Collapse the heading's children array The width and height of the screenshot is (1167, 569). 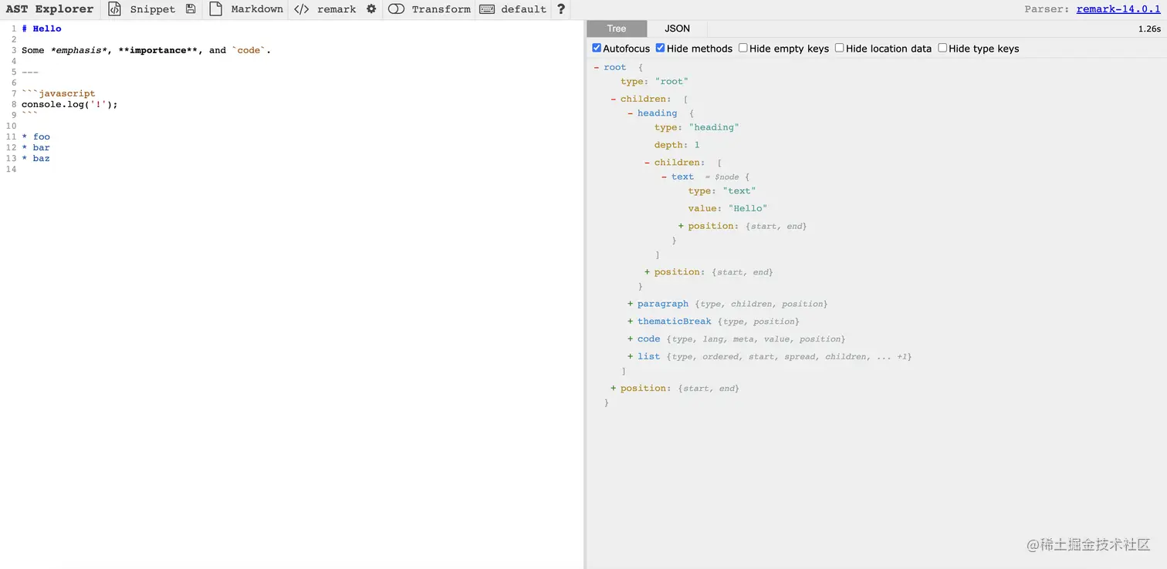coord(648,163)
